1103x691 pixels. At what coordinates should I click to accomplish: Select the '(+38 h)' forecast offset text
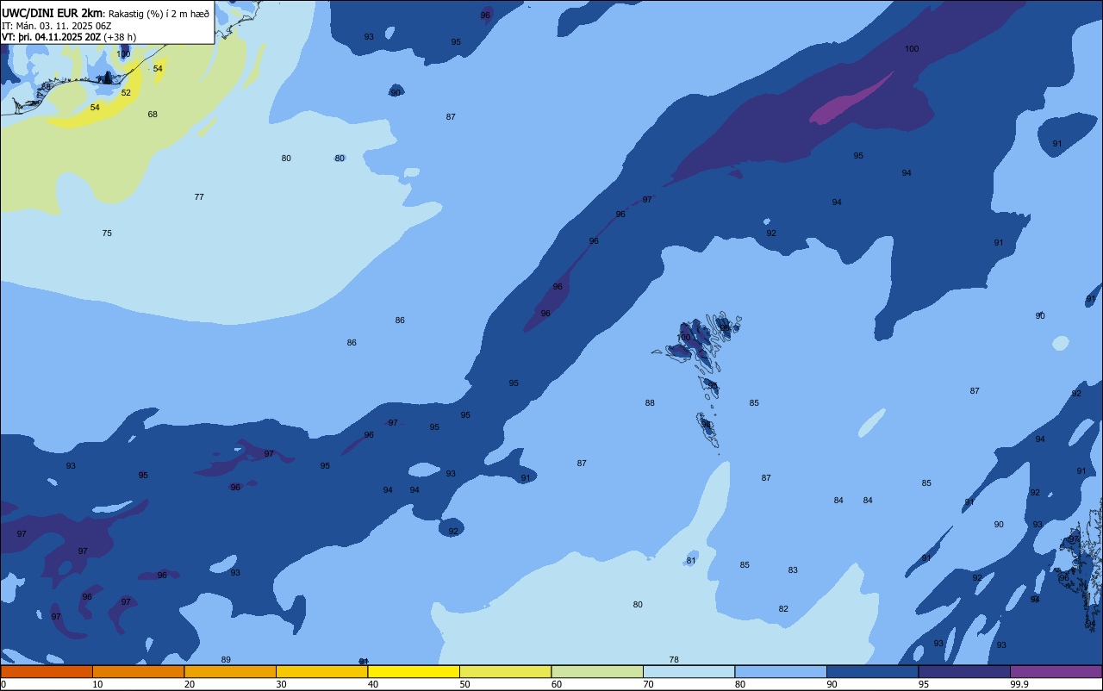(120, 37)
